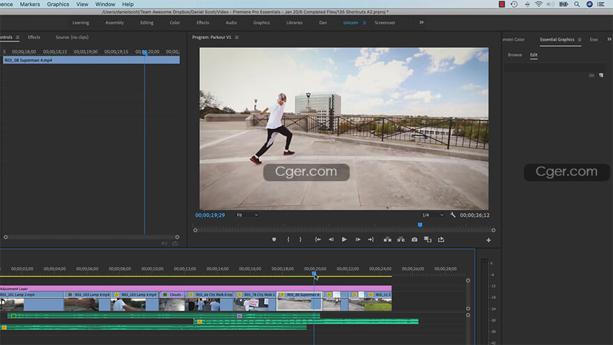Open 1/4 playback resolution dropdown
Screen dimensions: 613x345
(433, 215)
